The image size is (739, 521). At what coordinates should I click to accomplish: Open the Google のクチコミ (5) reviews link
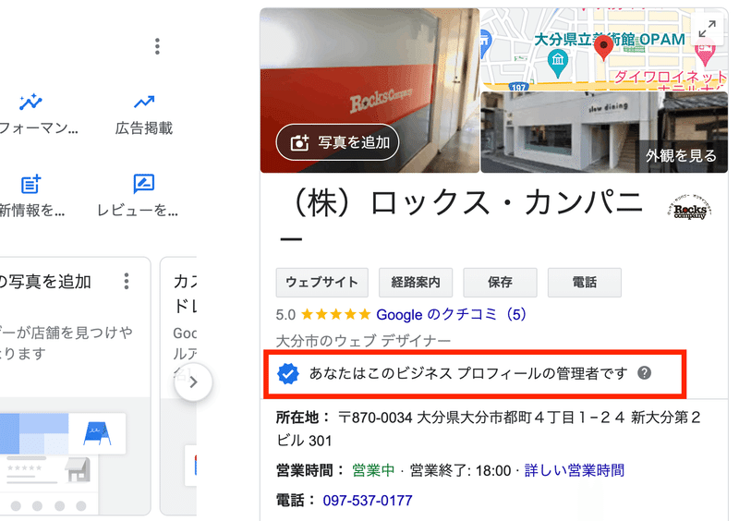[x=451, y=314]
